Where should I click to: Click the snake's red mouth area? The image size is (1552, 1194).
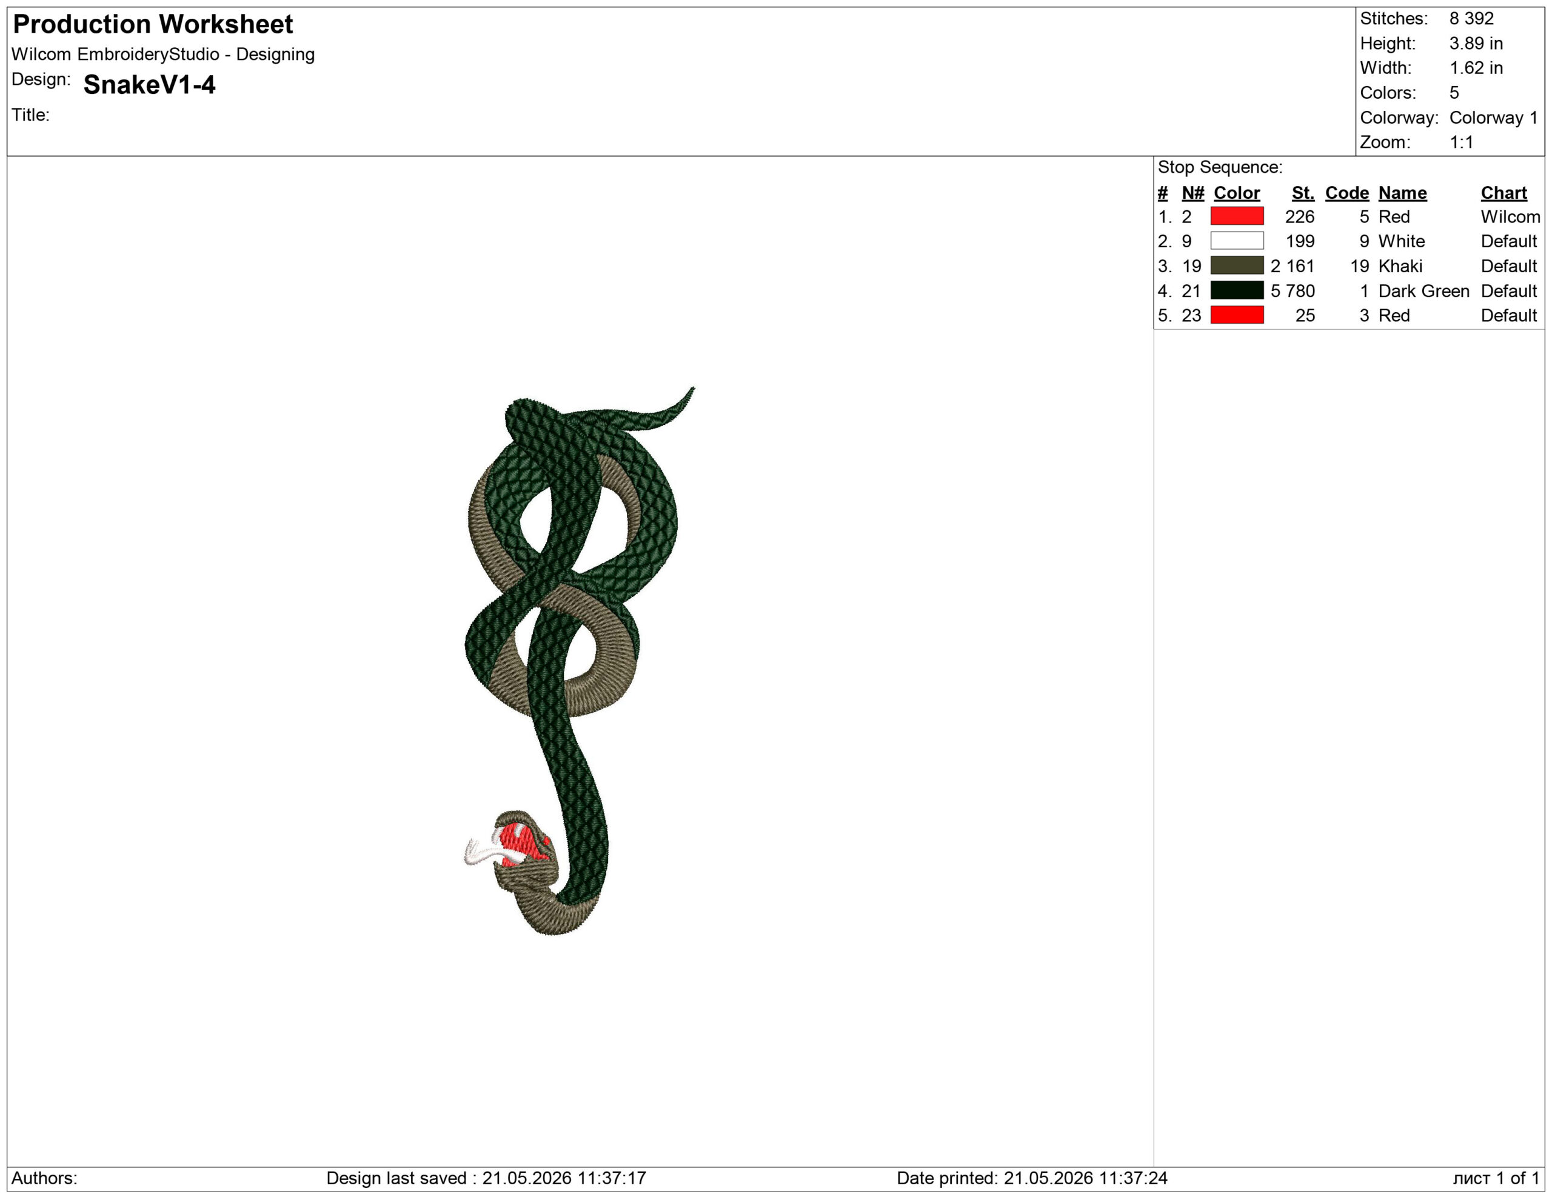click(x=523, y=844)
